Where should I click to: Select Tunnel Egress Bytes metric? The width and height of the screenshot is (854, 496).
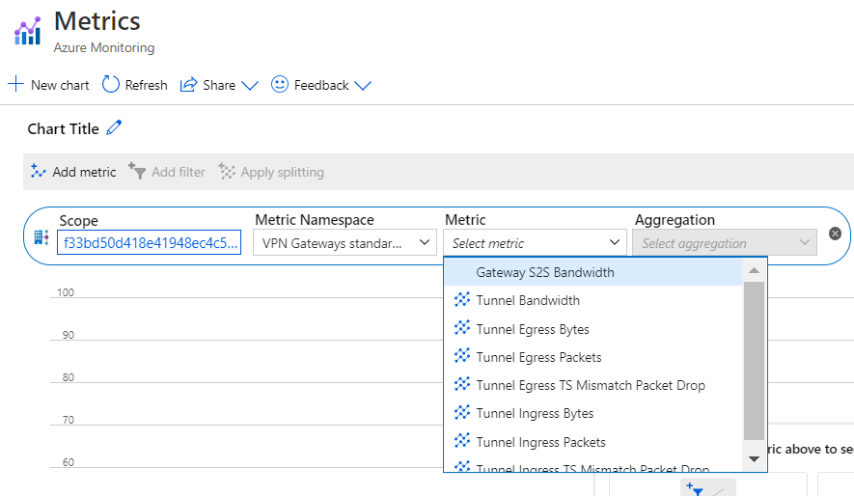(x=533, y=329)
